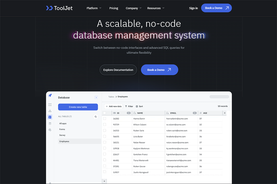Screen dimensions: 277x184
Task: Click the NAME column header
Action: click(x=148, y=113)
